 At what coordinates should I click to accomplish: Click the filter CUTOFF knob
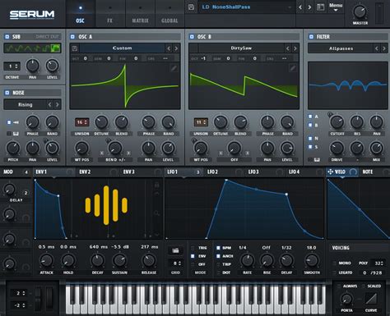click(337, 122)
